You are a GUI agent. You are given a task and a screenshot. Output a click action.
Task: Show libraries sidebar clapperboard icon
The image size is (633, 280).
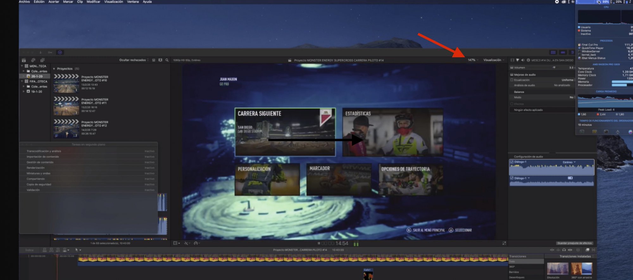pyautogui.click(x=24, y=60)
